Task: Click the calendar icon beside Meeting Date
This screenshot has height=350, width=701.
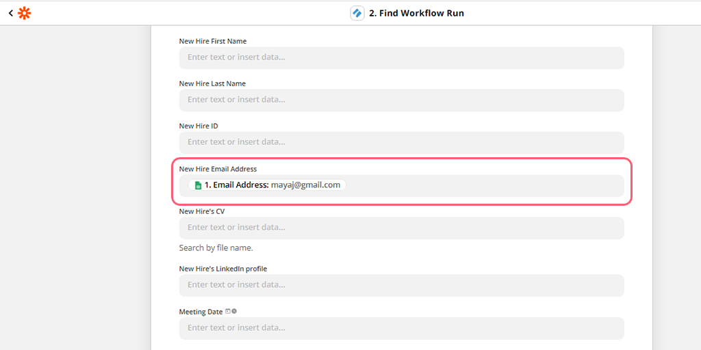Action: pos(227,311)
